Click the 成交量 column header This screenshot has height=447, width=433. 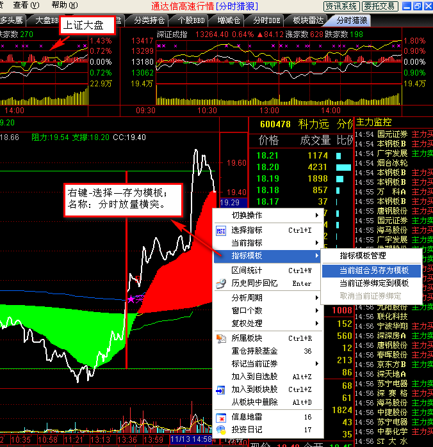[315, 140]
